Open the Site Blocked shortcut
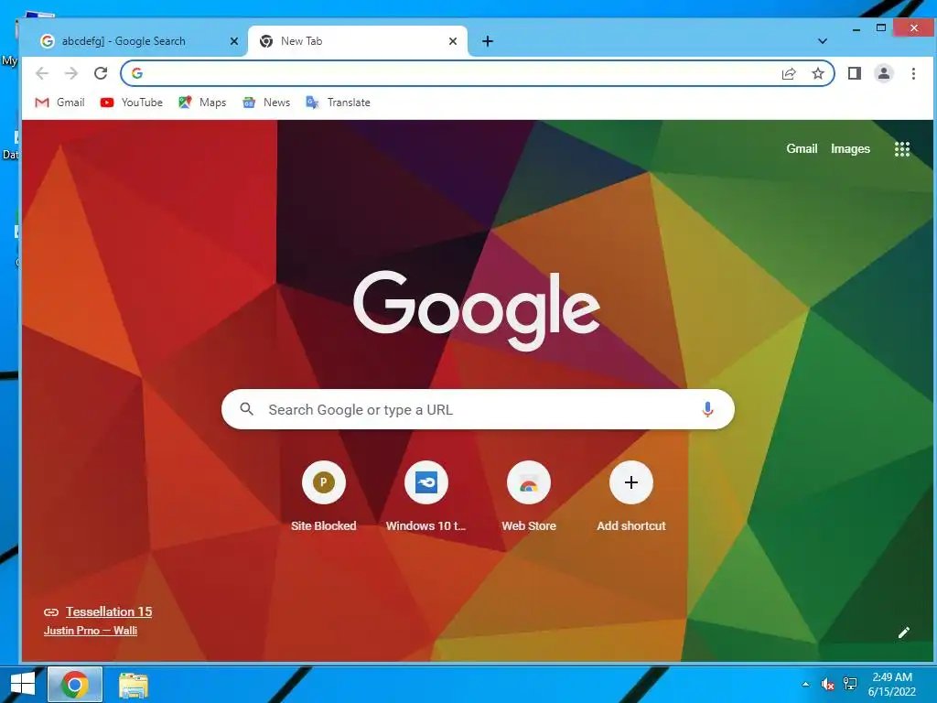This screenshot has height=703, width=937. (323, 496)
